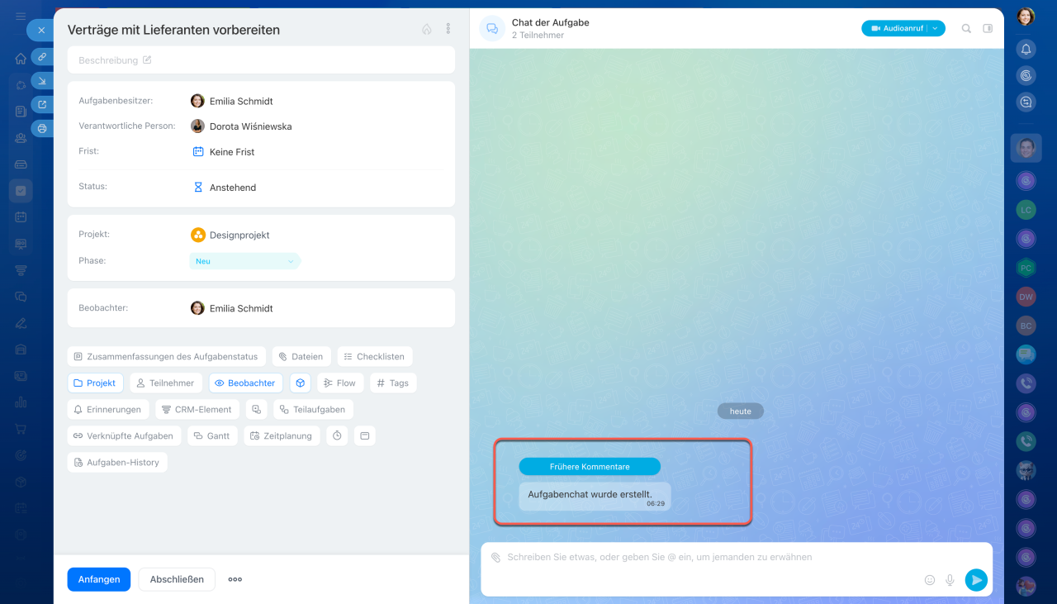Viewport: 1057px width, 604px height.
Task: Click the tasks checkmark icon in left sidebar
Action: 21,191
